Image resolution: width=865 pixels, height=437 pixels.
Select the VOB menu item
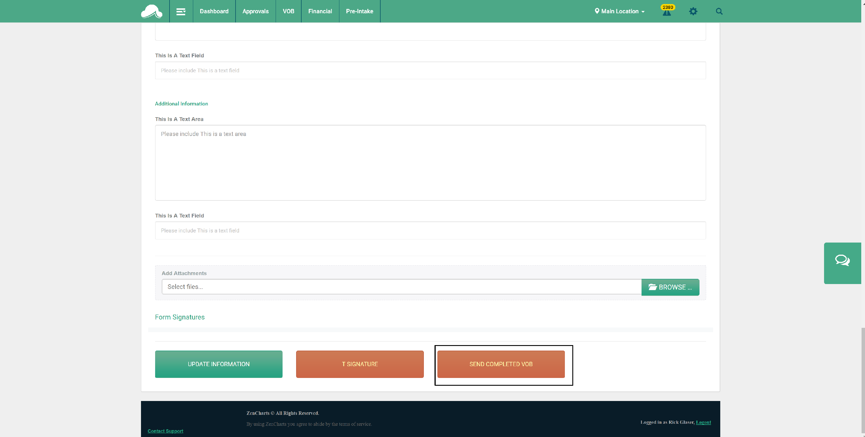(x=288, y=11)
